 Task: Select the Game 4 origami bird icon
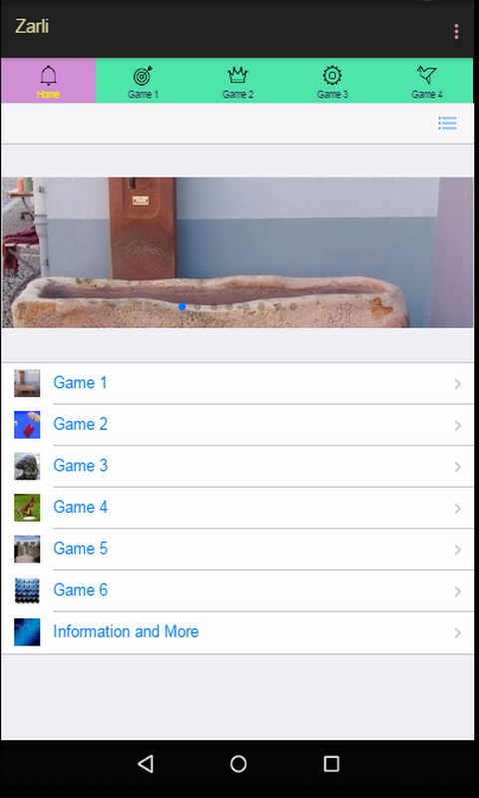(426, 76)
